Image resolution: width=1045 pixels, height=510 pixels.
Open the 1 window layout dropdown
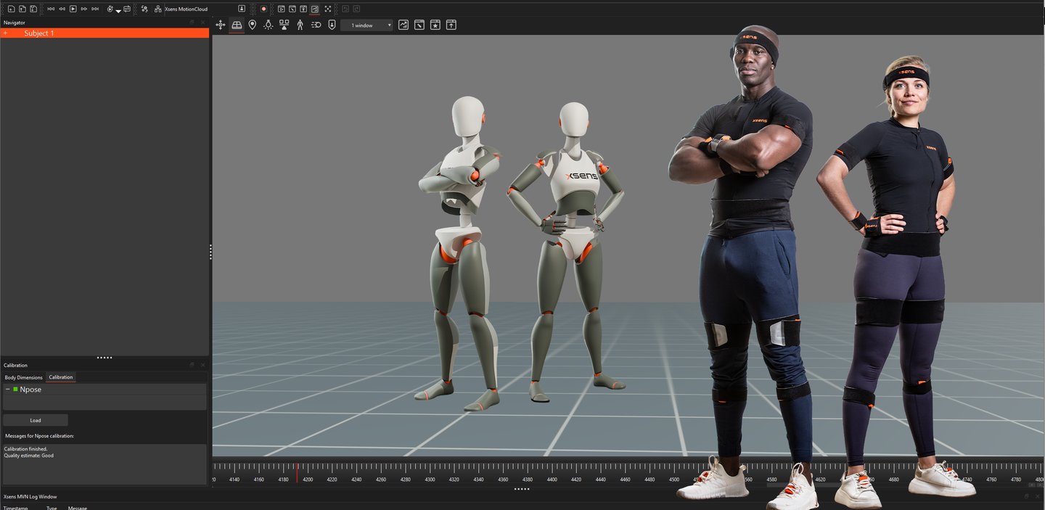[x=366, y=25]
